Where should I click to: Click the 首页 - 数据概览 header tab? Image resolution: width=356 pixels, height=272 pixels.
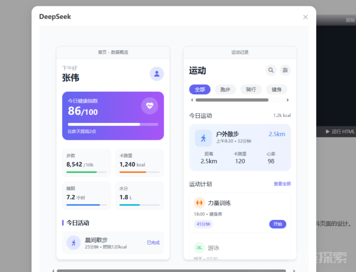(x=113, y=52)
